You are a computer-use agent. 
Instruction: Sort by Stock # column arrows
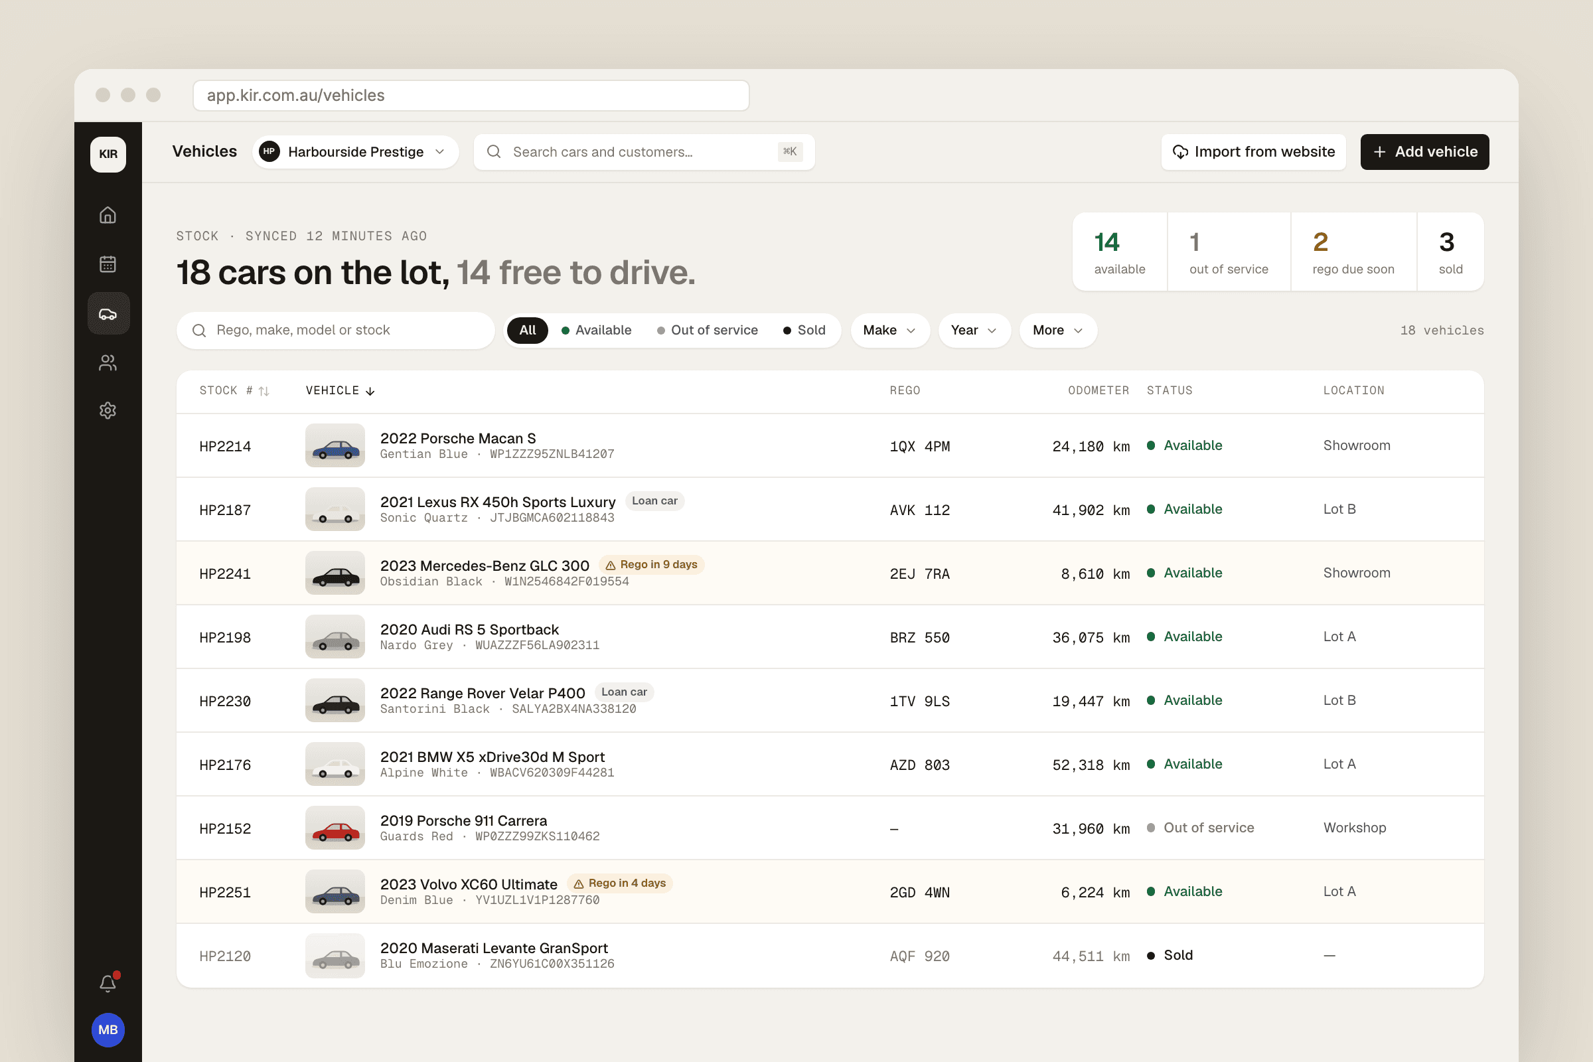pos(264,391)
